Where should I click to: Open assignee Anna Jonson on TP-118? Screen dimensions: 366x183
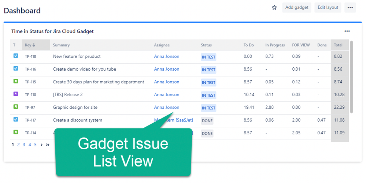click(x=167, y=56)
